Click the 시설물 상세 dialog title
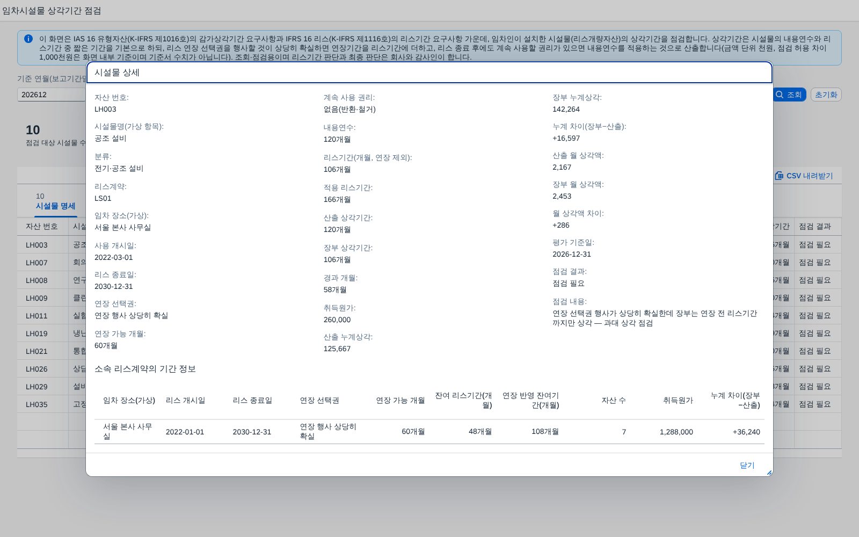This screenshot has height=537, width=859. 117,72
